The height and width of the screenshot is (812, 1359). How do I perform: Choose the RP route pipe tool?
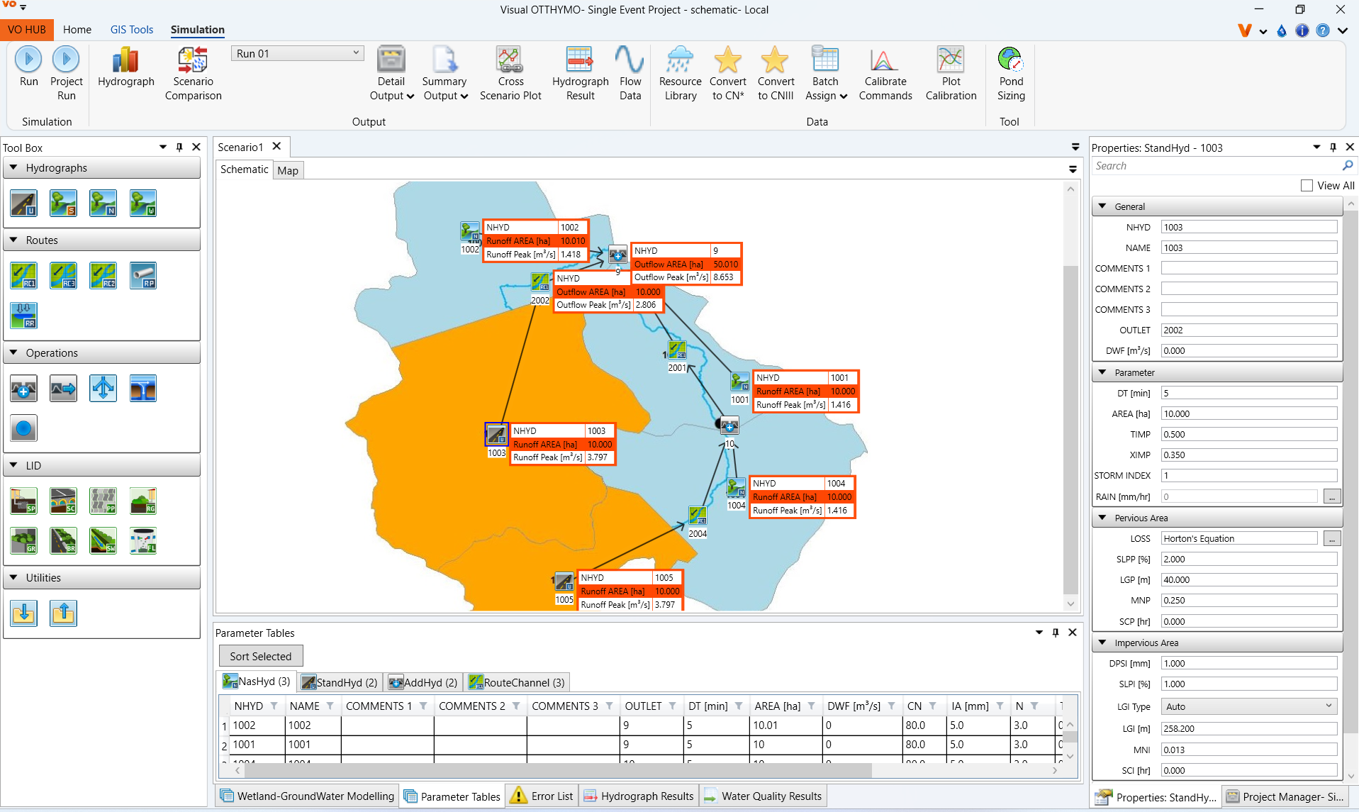142,276
